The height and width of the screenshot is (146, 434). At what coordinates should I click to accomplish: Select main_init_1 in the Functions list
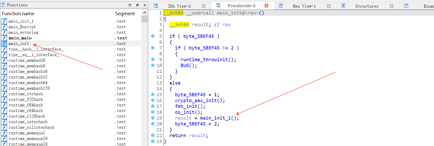coord(71,21)
